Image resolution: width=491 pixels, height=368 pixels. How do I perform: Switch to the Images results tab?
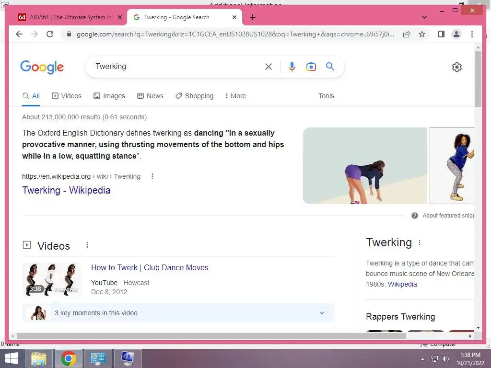(x=109, y=96)
